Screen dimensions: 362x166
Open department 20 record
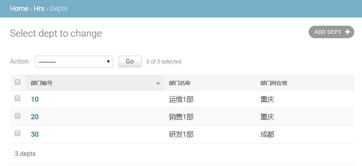35,117
